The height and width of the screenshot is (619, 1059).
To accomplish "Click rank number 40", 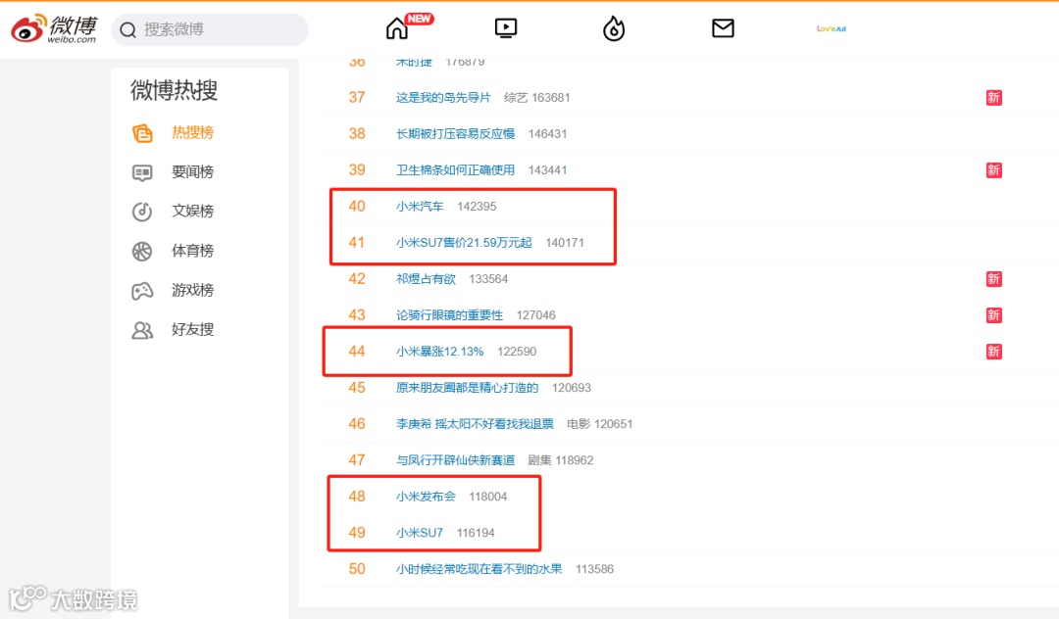I will [x=357, y=207].
